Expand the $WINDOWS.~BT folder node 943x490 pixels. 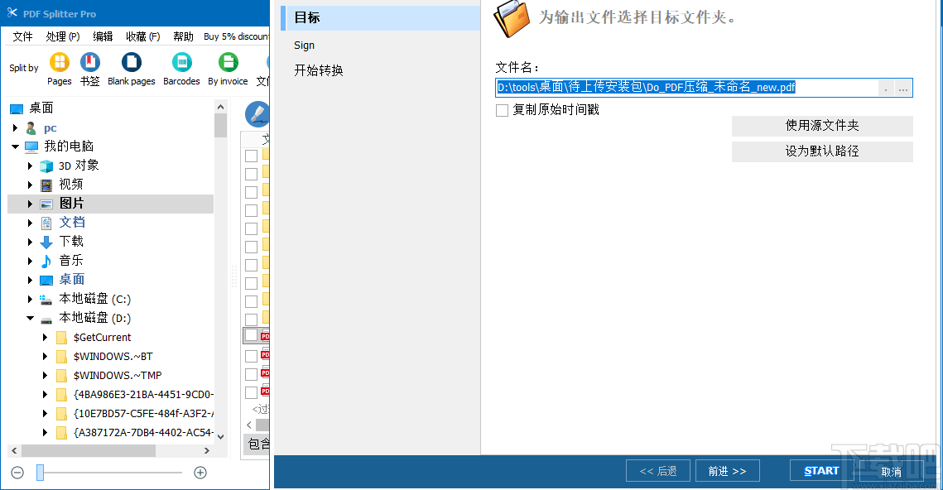(46, 356)
